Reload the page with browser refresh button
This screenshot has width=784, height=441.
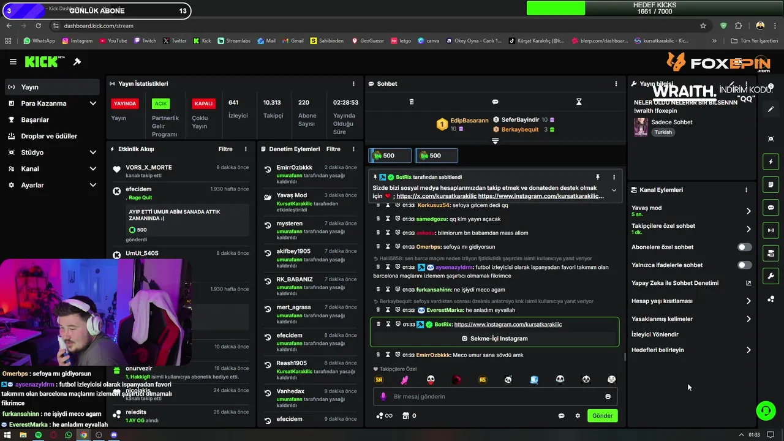click(38, 26)
